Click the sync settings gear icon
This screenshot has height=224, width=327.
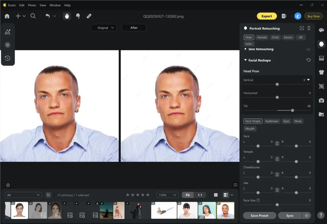pyautogui.click(x=307, y=216)
